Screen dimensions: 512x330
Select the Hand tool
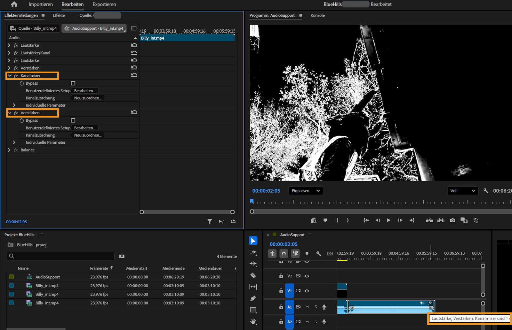pyautogui.click(x=253, y=321)
